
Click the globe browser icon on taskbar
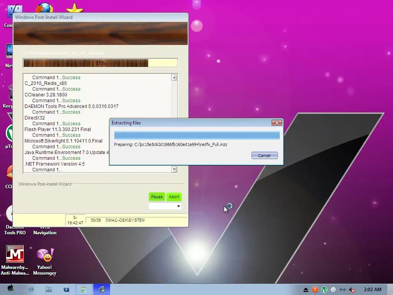tap(31, 290)
